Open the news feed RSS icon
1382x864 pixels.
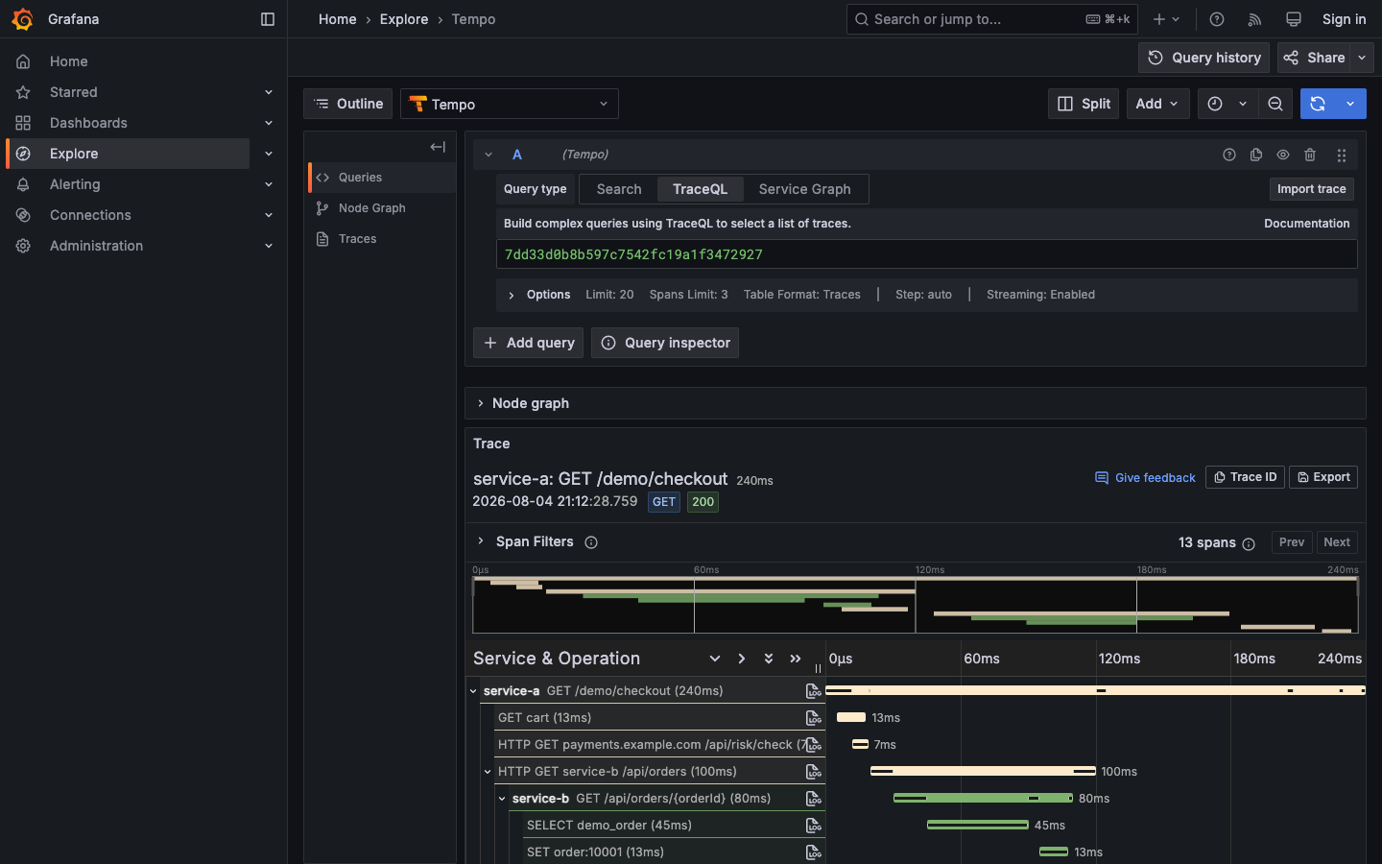1254,19
